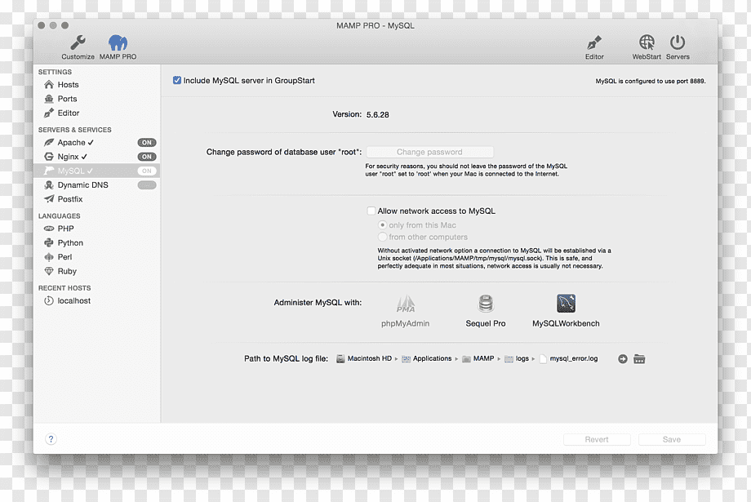Viewport: 751px width, 502px height.
Task: Open the Editor pen icon in toolbar
Action: 594,47
